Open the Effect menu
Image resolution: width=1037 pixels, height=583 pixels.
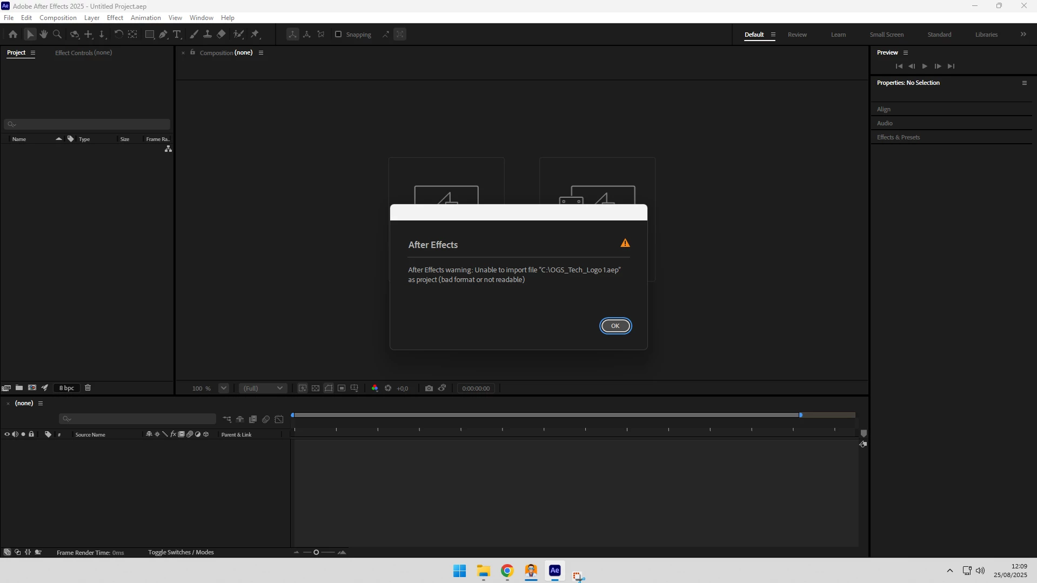[115, 18]
